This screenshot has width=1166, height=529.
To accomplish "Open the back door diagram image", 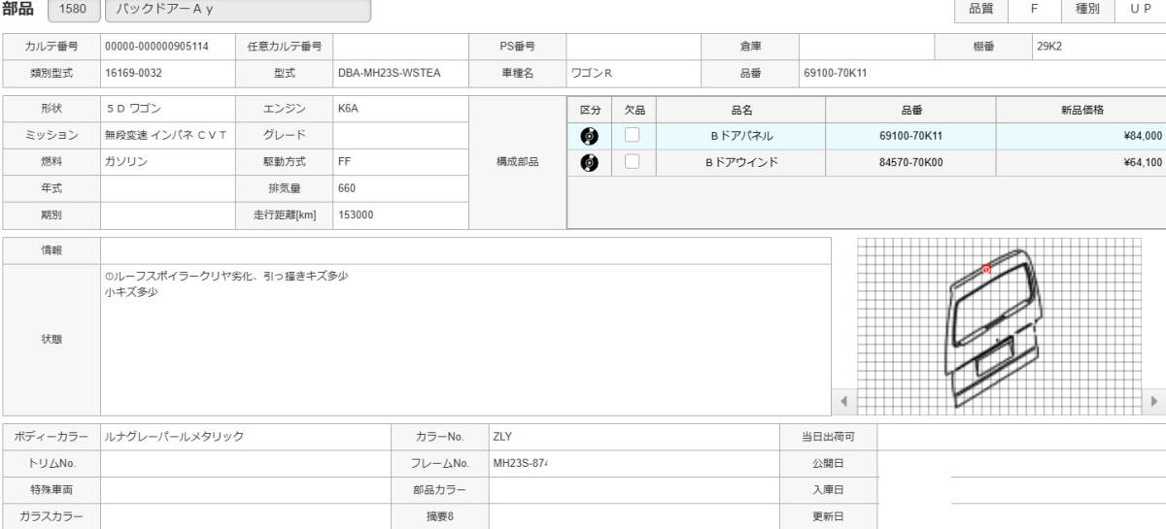I will point(998,325).
